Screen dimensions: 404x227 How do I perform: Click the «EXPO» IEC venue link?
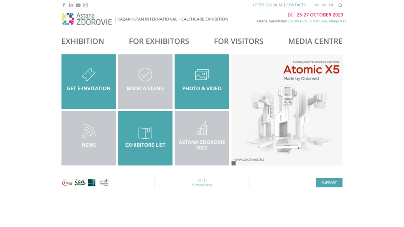coord(299,21)
